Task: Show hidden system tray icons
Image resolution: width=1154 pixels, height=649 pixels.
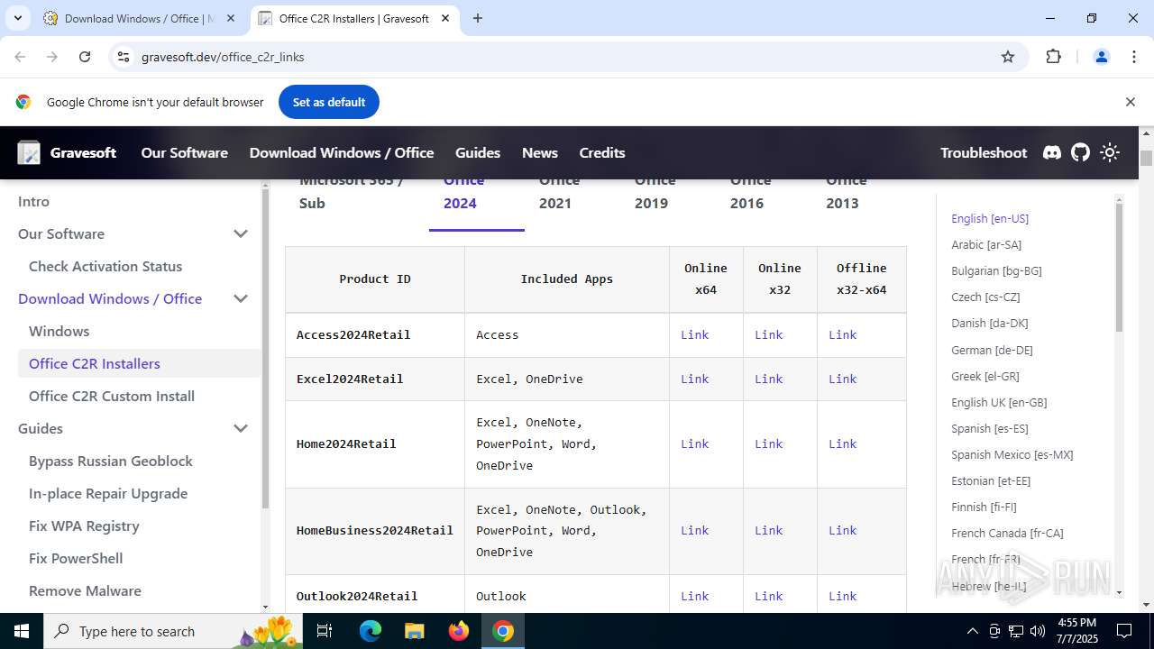Action: [972, 631]
